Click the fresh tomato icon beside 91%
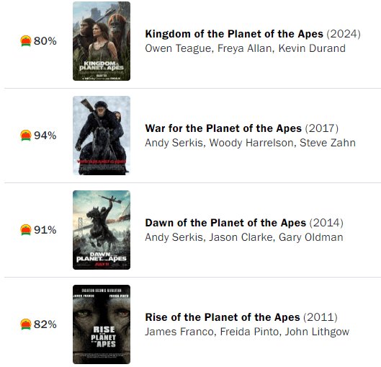The image size is (381, 367). [x=26, y=230]
